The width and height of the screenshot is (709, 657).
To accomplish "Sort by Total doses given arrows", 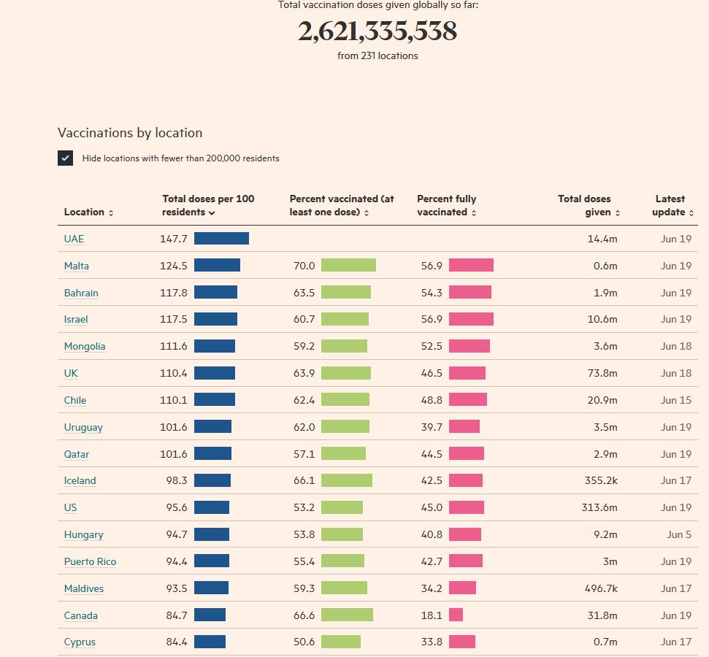I will [x=618, y=212].
